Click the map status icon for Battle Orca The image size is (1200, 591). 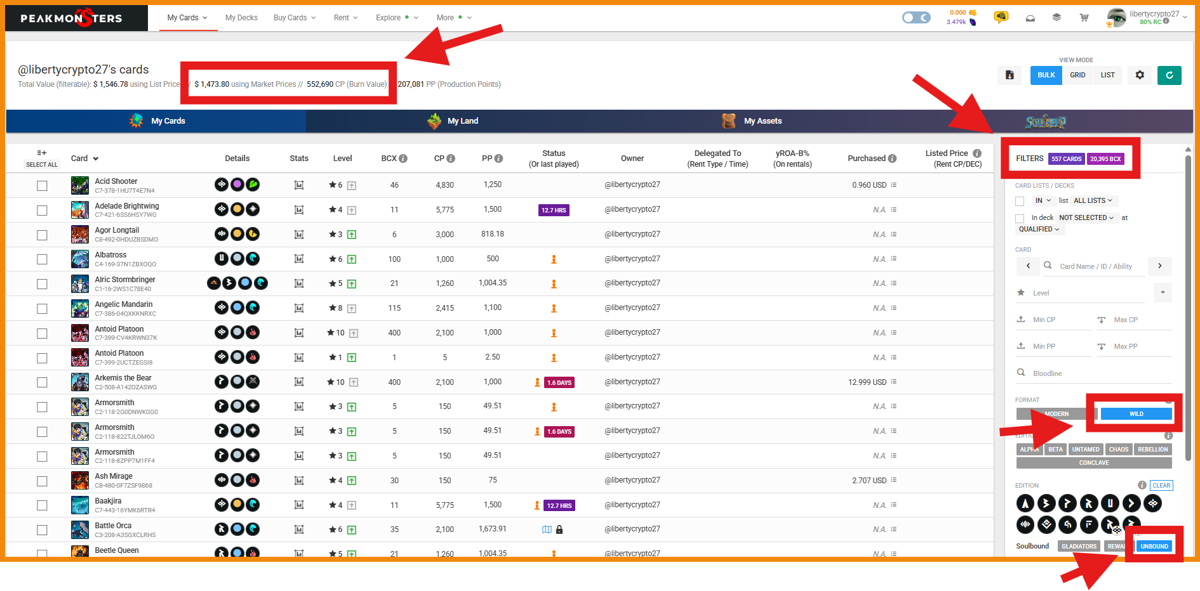pos(547,529)
